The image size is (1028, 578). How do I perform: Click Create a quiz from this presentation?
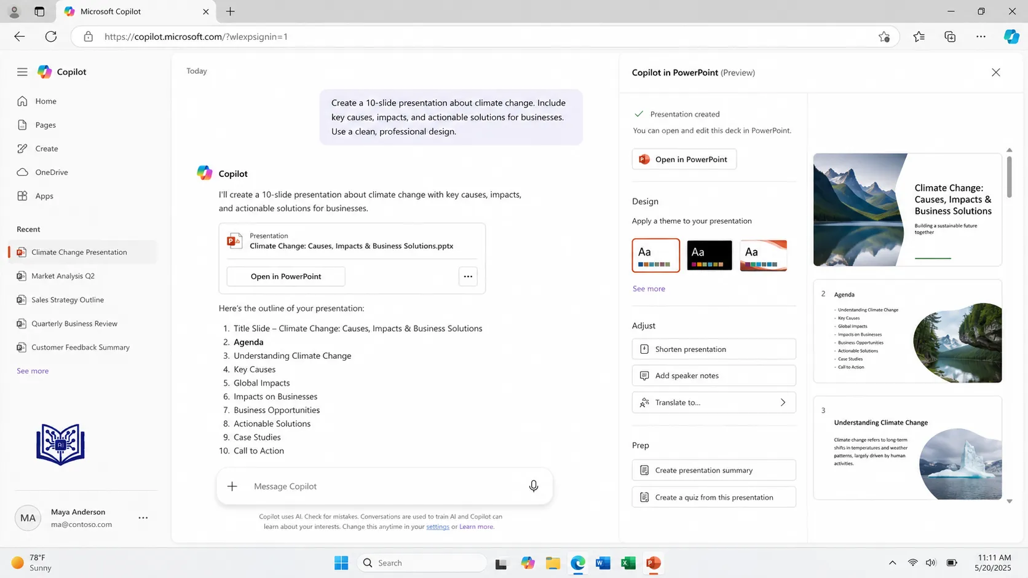point(714,497)
